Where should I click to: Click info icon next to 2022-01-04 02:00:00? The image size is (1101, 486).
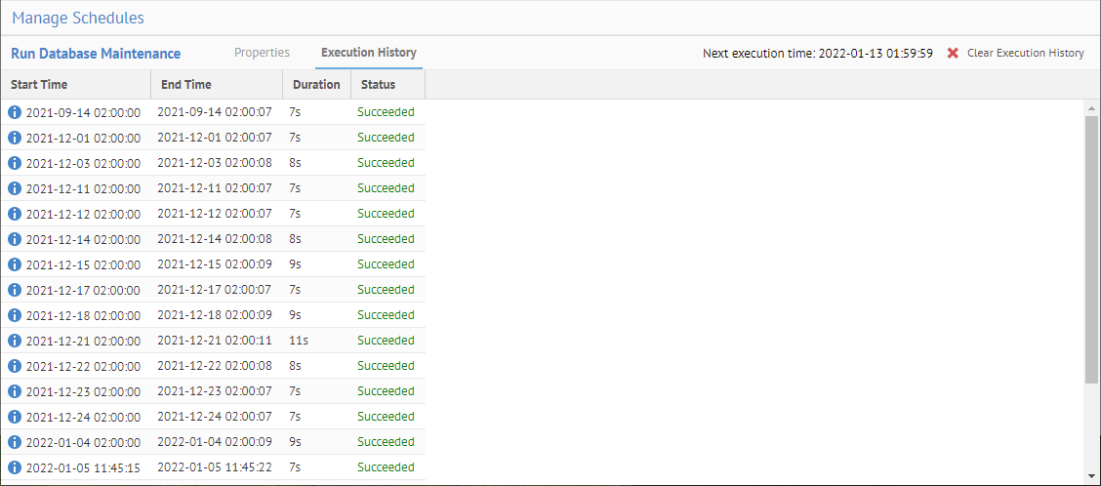tap(15, 442)
